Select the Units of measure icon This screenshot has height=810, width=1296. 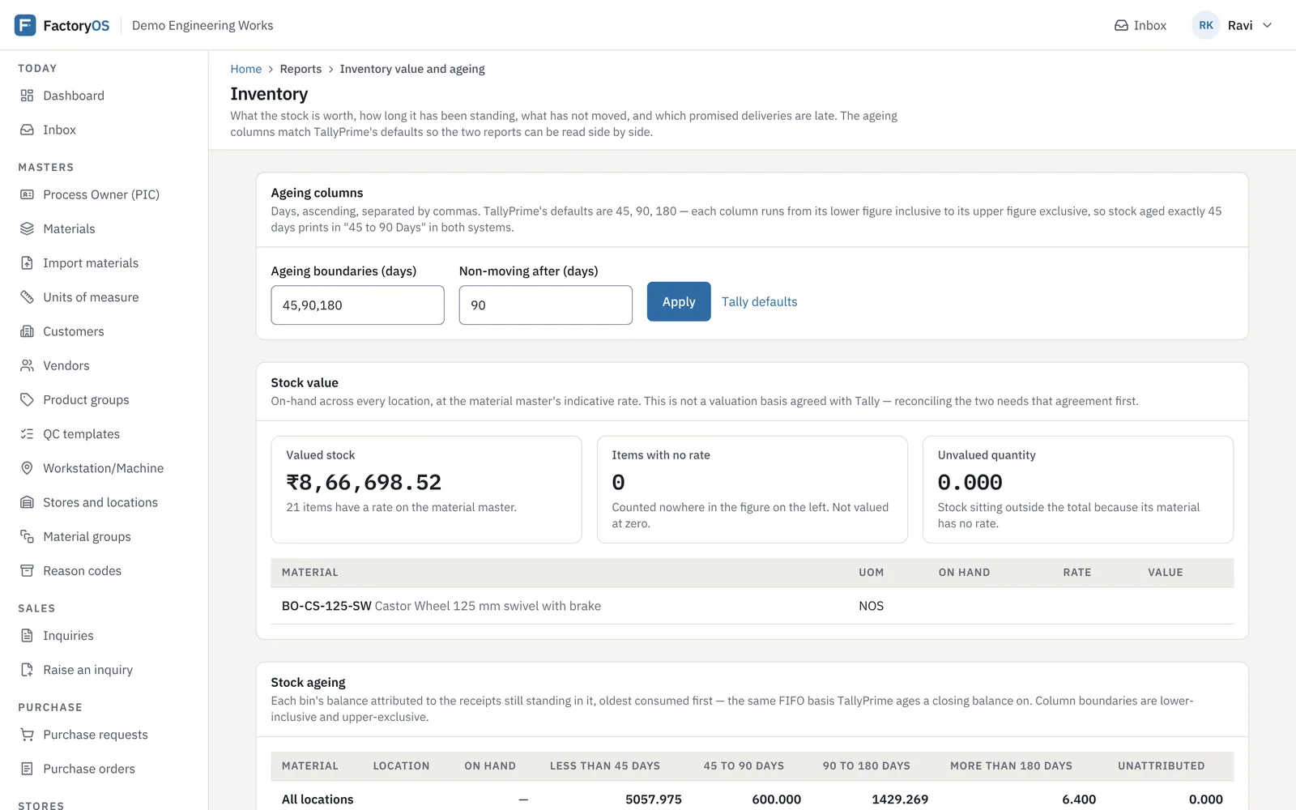27,297
